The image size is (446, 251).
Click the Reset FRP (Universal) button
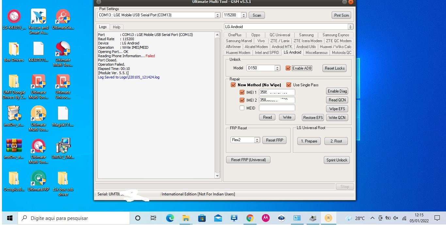(x=248, y=160)
